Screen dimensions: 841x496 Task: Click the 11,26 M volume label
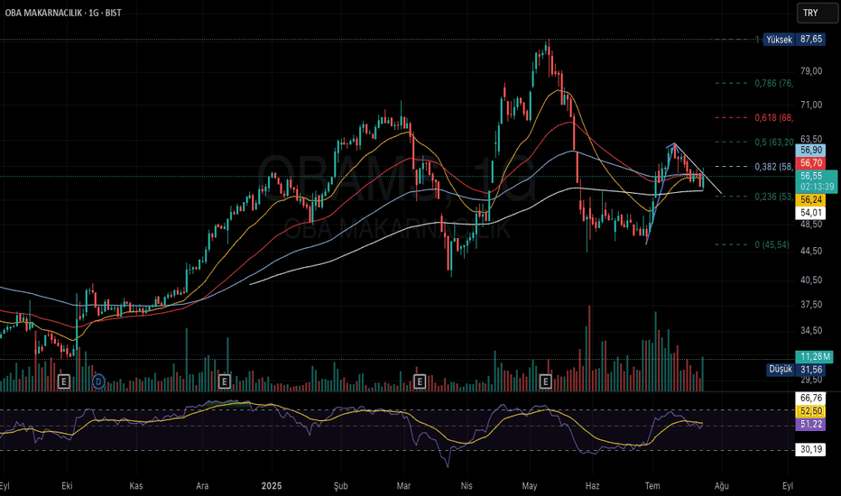point(815,356)
